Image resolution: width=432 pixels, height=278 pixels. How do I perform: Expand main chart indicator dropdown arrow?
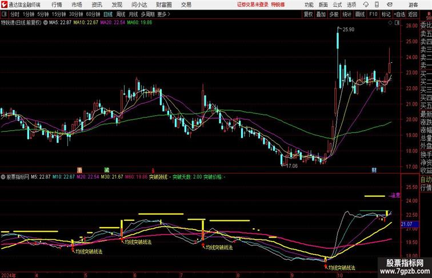coord(46,23)
